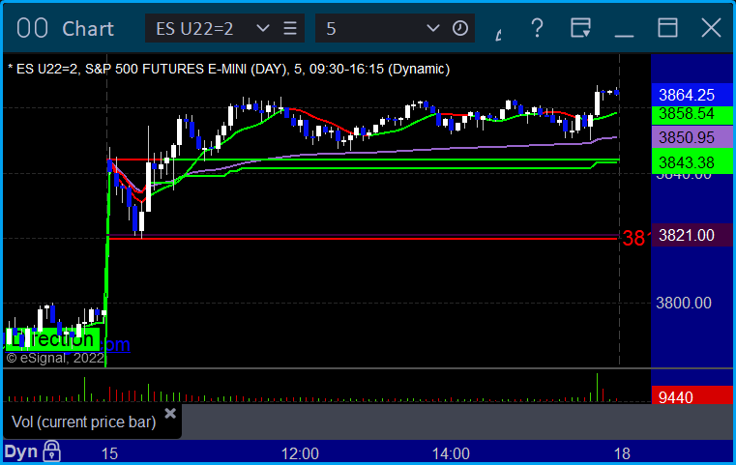Click the 18 date label on time axis
This screenshot has width=736, height=465.
[x=622, y=453]
